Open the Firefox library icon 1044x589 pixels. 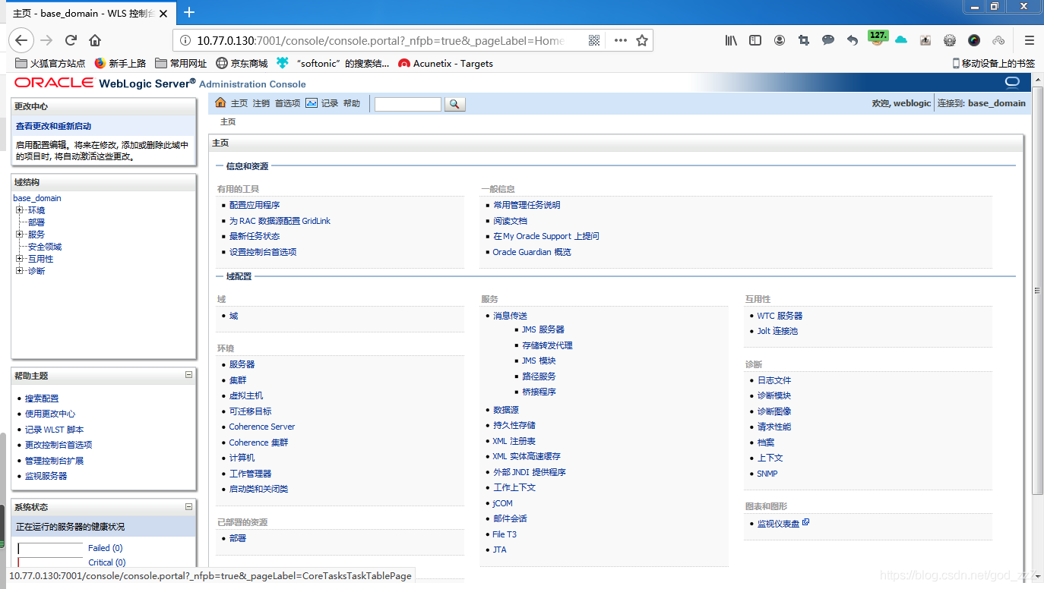[x=731, y=40]
